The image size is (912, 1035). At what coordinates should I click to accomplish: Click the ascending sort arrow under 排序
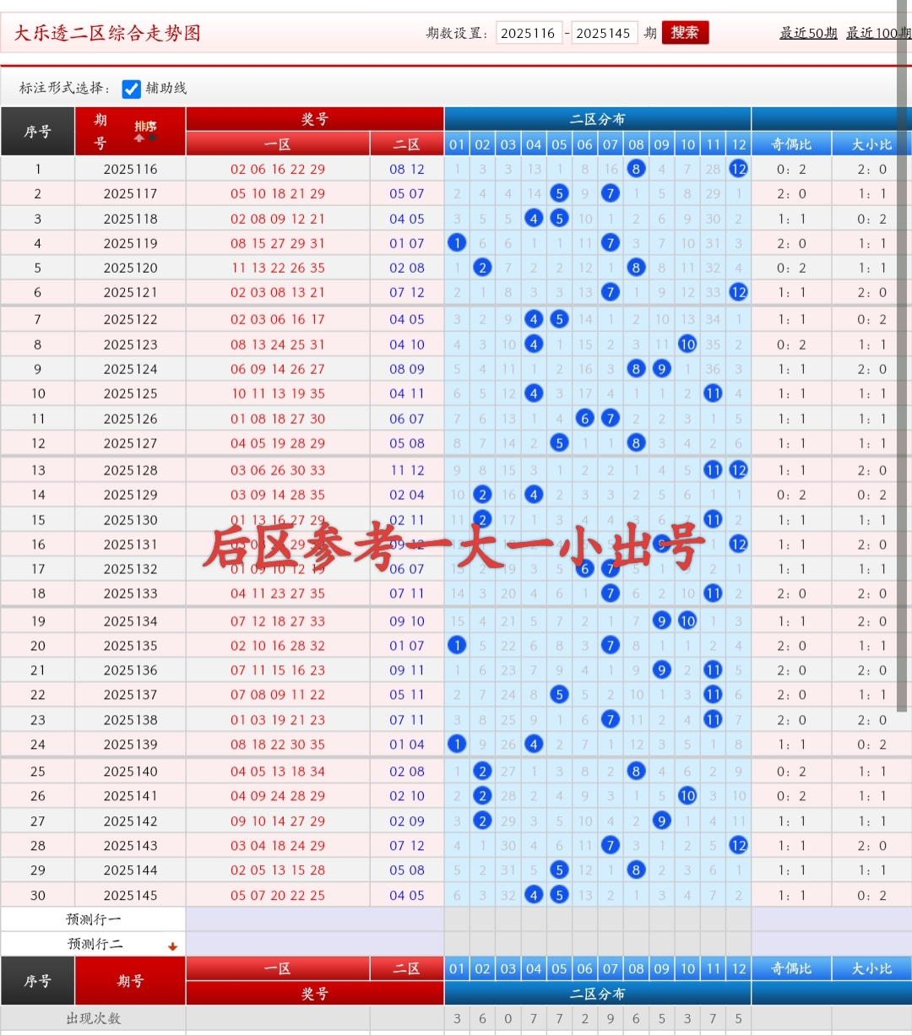pos(138,138)
